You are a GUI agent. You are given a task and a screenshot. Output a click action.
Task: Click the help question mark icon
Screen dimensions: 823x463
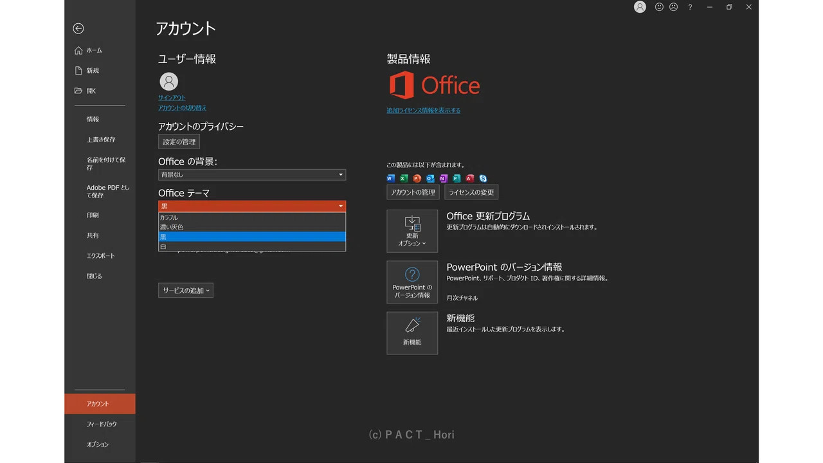[x=691, y=7]
